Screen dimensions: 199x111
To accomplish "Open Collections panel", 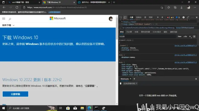I will click(175, 7).
